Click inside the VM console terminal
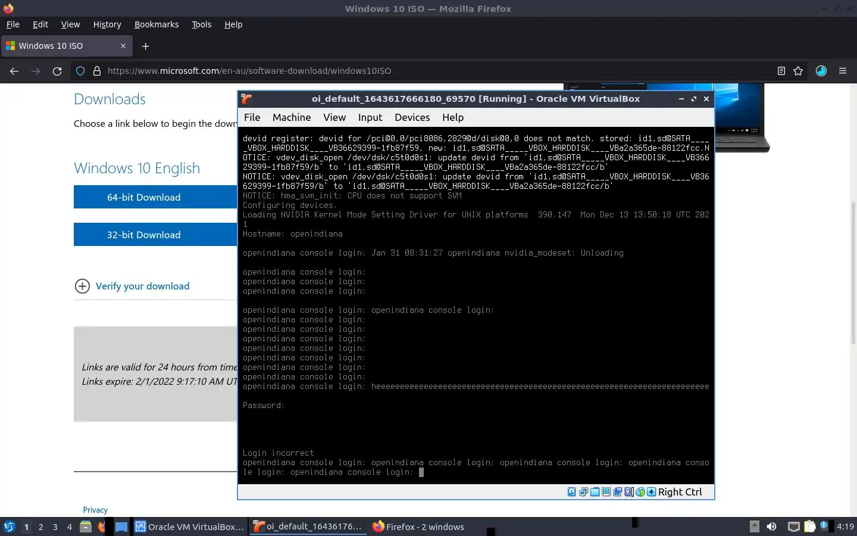This screenshot has height=536, width=857. coord(476,305)
